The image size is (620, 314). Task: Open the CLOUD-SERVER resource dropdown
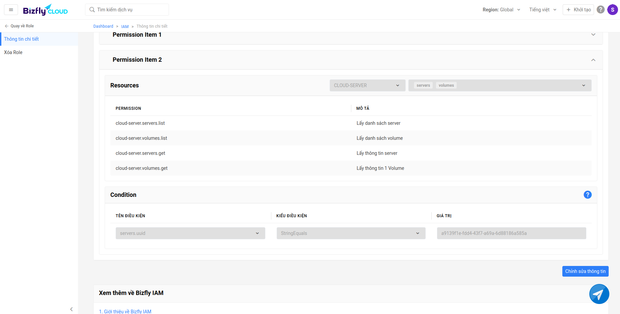point(367,85)
